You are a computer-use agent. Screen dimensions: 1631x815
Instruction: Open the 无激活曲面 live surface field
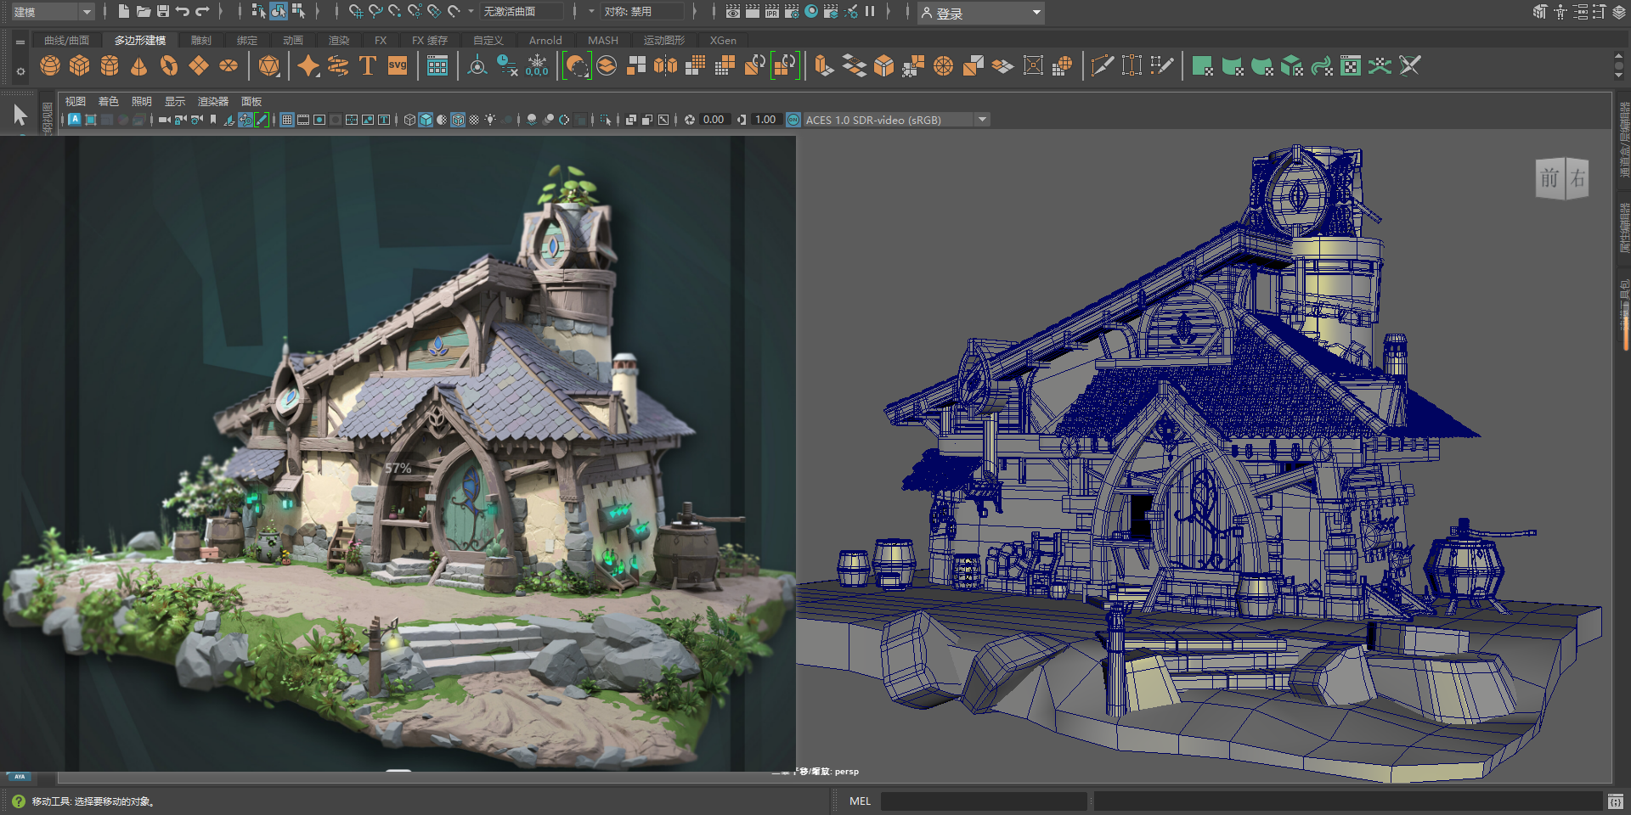[x=522, y=11]
